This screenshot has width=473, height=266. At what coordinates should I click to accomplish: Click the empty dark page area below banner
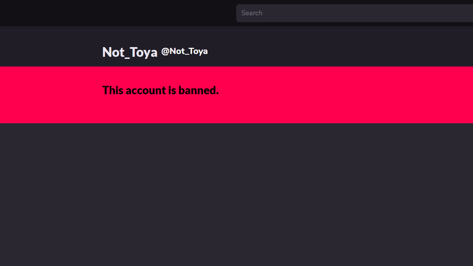[x=236, y=195]
